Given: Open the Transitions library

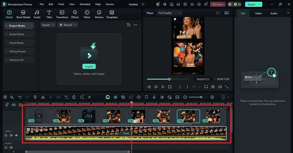Looking at the screenshot, I should (x=62, y=14).
